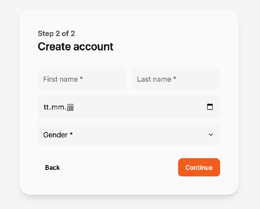Click the asterisk next to Gender

click(x=71, y=135)
